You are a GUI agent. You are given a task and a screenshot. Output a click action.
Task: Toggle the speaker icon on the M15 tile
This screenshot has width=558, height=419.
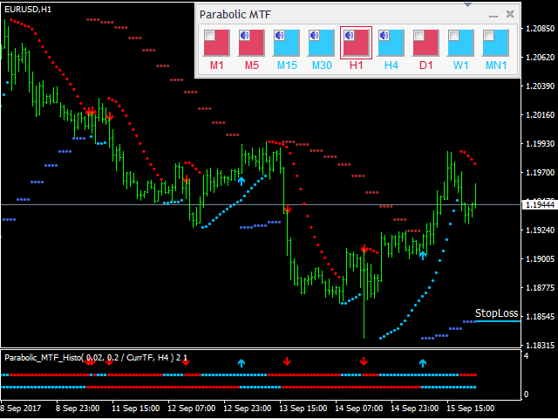[279, 37]
